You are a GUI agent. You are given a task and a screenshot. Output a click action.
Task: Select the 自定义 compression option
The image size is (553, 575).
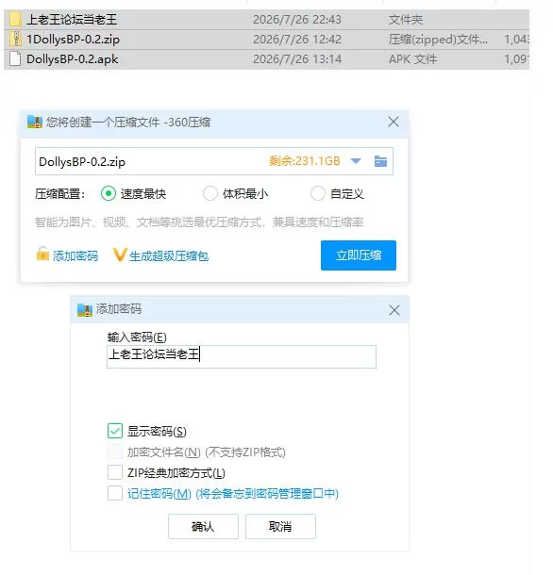318,193
